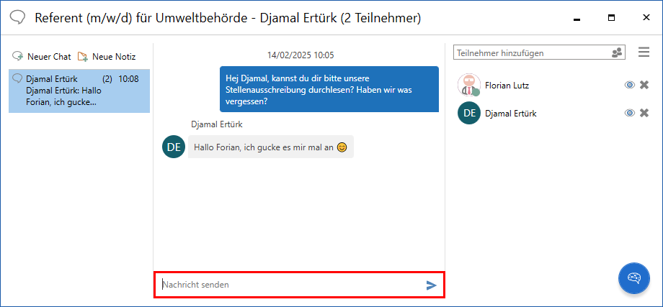
Task: Remove Florian Lutz with the X icon
Action: point(644,85)
